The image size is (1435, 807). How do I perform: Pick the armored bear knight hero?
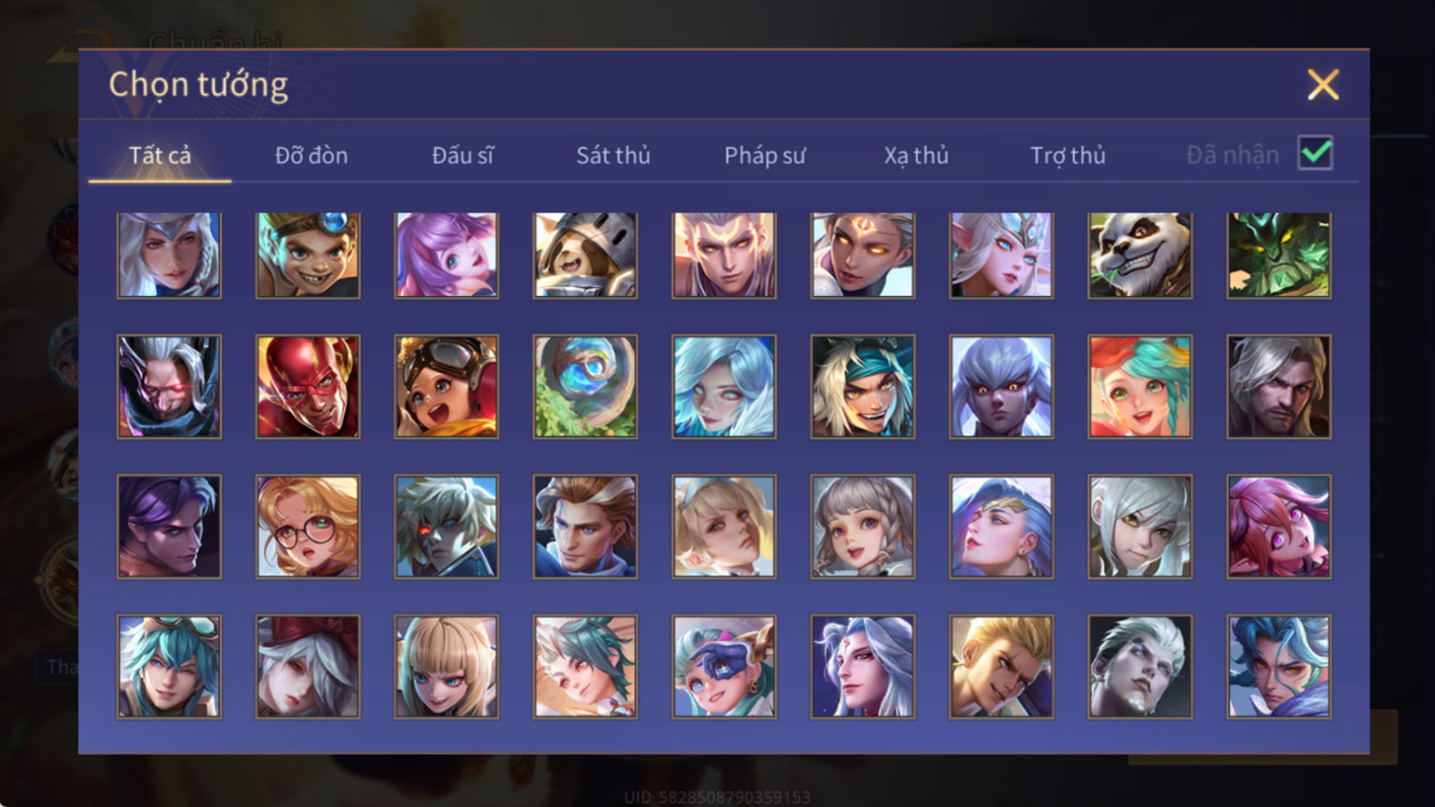pyautogui.click(x=585, y=255)
